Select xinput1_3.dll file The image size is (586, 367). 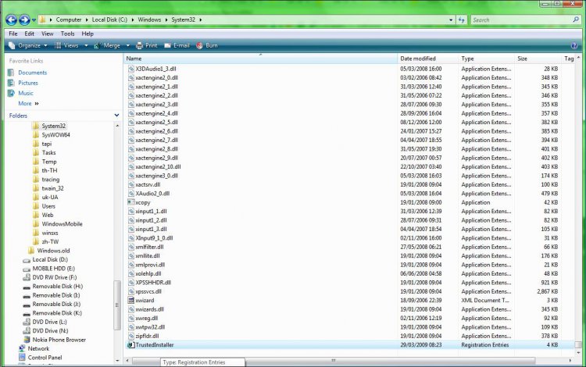click(x=151, y=230)
